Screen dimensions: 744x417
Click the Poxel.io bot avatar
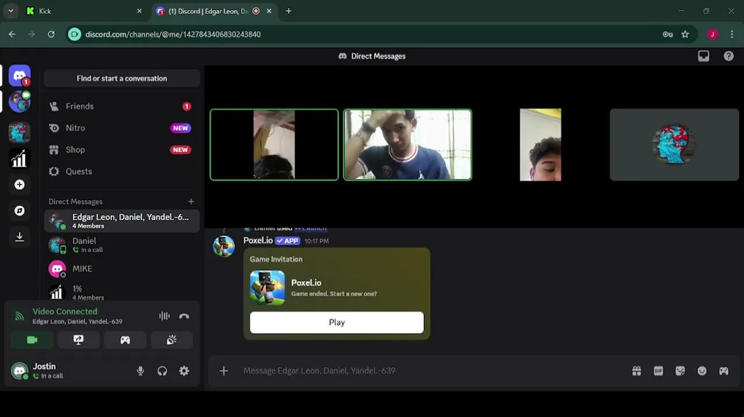(224, 246)
